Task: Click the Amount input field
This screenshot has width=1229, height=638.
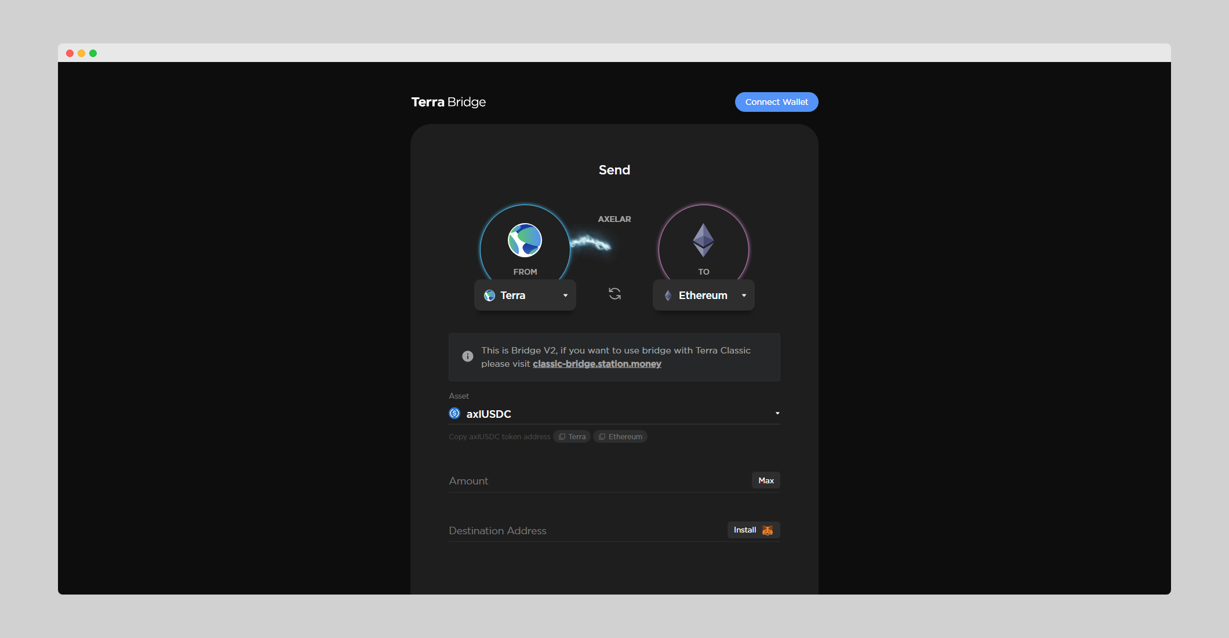Action: pyautogui.click(x=597, y=481)
